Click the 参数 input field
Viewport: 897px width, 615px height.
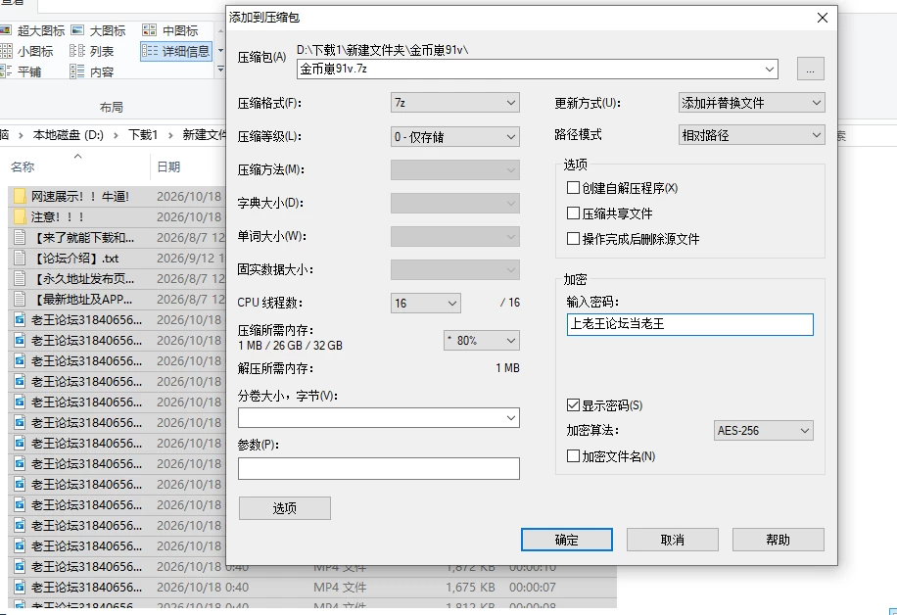[x=379, y=468]
